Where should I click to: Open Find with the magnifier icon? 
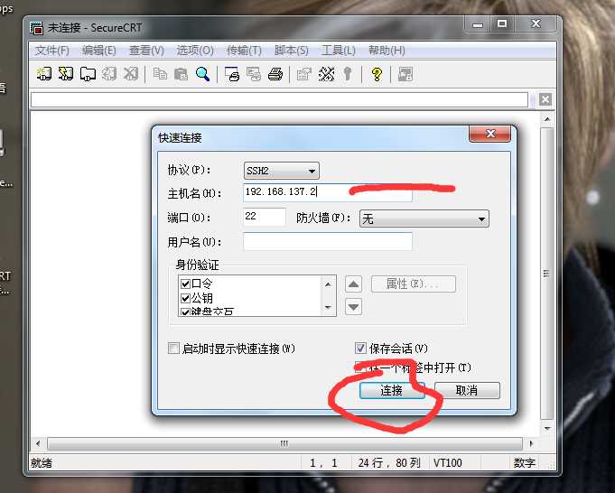[x=202, y=74]
